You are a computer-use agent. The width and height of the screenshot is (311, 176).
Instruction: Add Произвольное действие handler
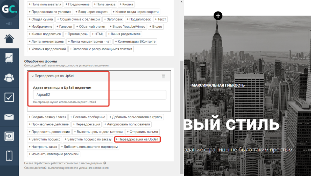(x=49, y=124)
